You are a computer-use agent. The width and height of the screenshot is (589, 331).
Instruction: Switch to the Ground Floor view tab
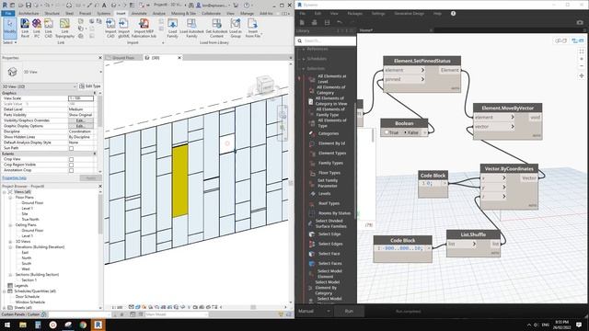[123, 58]
